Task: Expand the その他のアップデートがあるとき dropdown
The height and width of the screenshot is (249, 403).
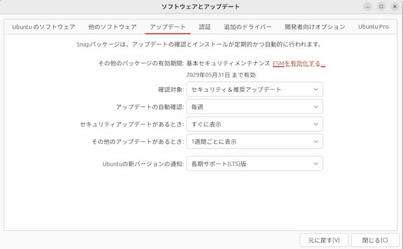Action: (x=254, y=142)
